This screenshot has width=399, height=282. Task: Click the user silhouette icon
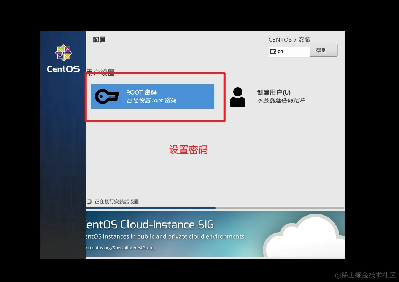[x=238, y=97]
